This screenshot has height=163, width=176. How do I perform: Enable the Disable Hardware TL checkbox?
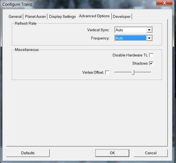[x=151, y=55]
